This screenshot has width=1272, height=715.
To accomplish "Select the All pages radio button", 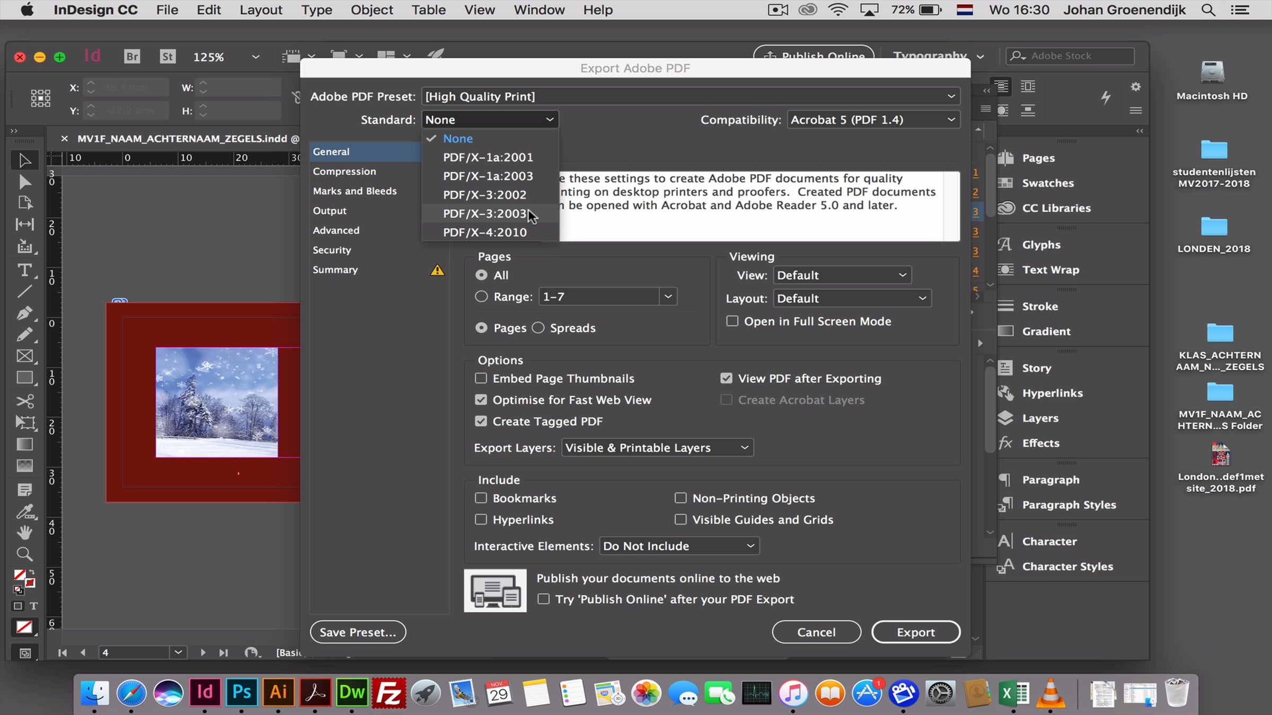I will (481, 275).
